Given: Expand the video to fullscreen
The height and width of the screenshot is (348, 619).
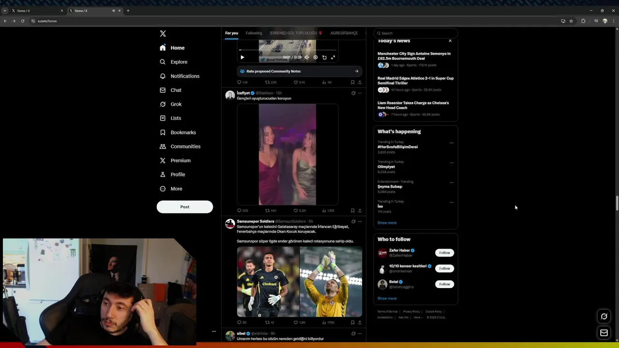Looking at the screenshot, I should click(333, 57).
